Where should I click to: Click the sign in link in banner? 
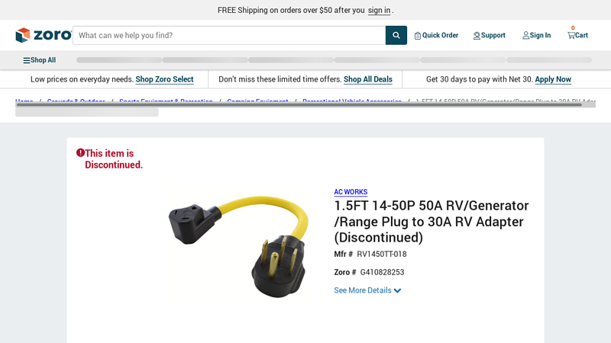[379, 10]
